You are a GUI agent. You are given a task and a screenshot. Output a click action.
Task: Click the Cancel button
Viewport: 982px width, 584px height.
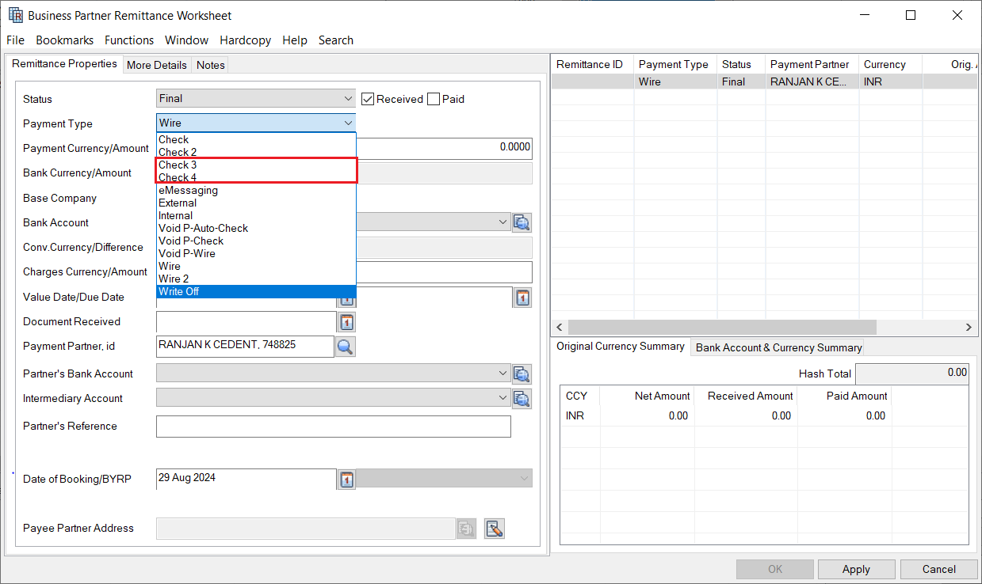(938, 569)
